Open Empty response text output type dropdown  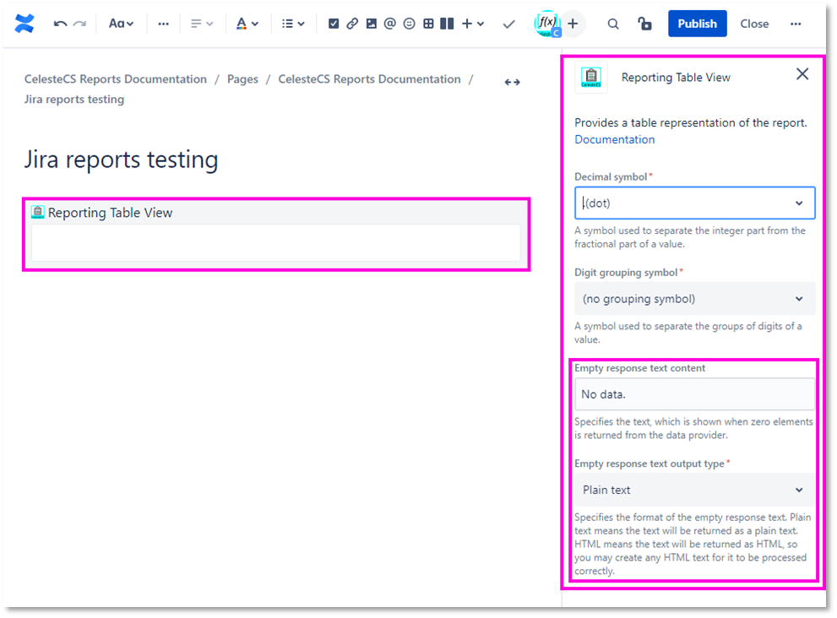[694, 490]
